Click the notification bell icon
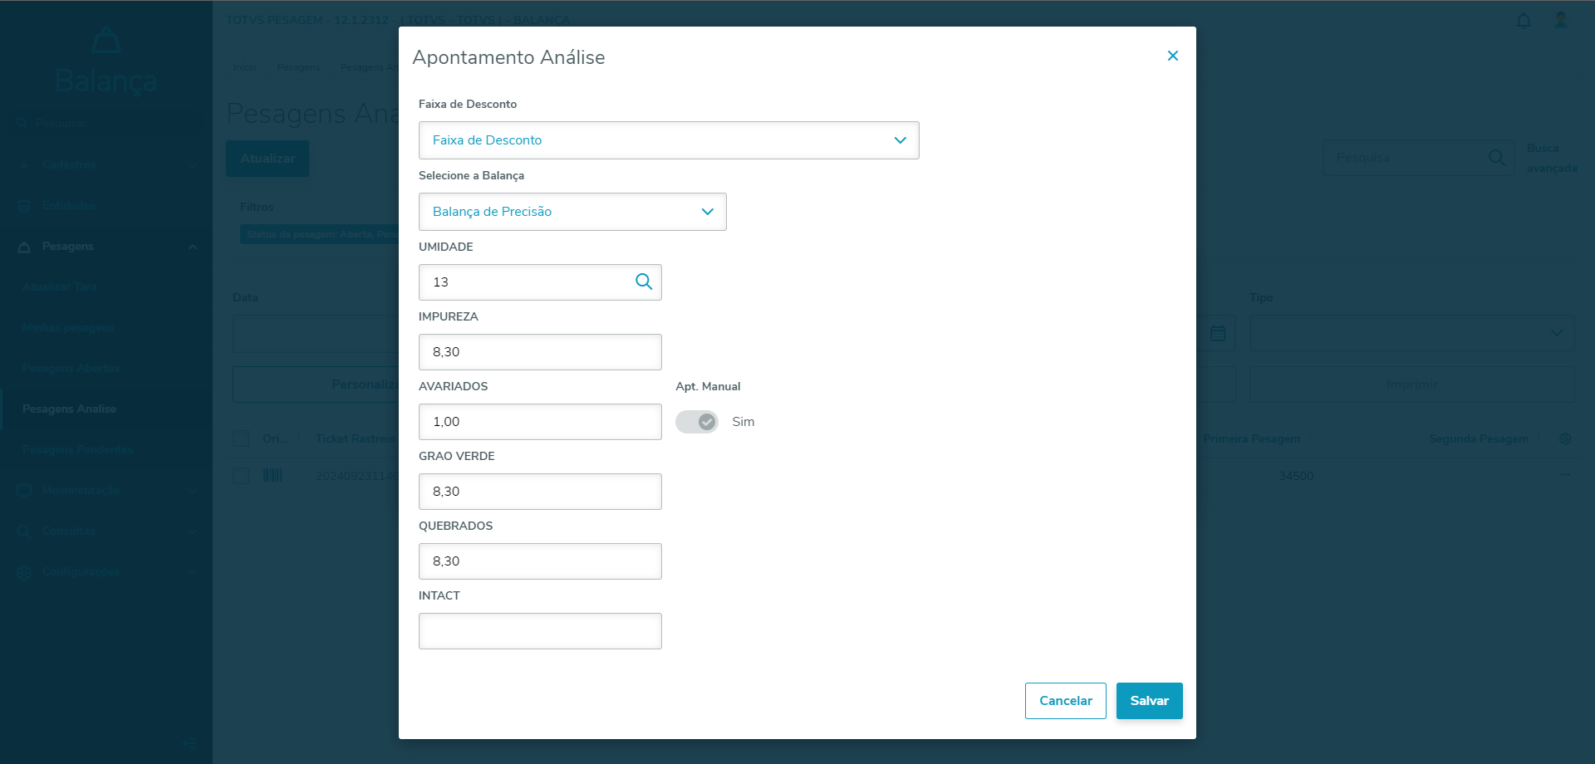1595x764 pixels. click(1524, 21)
